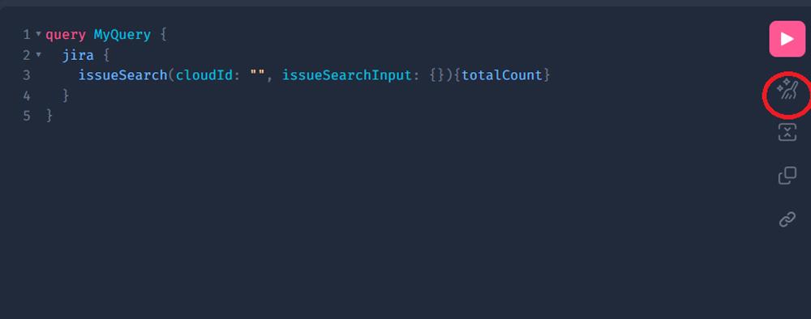Image resolution: width=811 pixels, height=319 pixels.
Task: Click the closing brace on line 4
Action: pyautogui.click(x=66, y=96)
